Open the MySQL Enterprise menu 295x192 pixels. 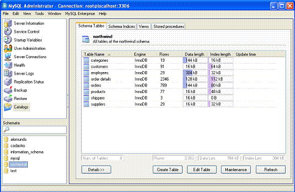80,13
